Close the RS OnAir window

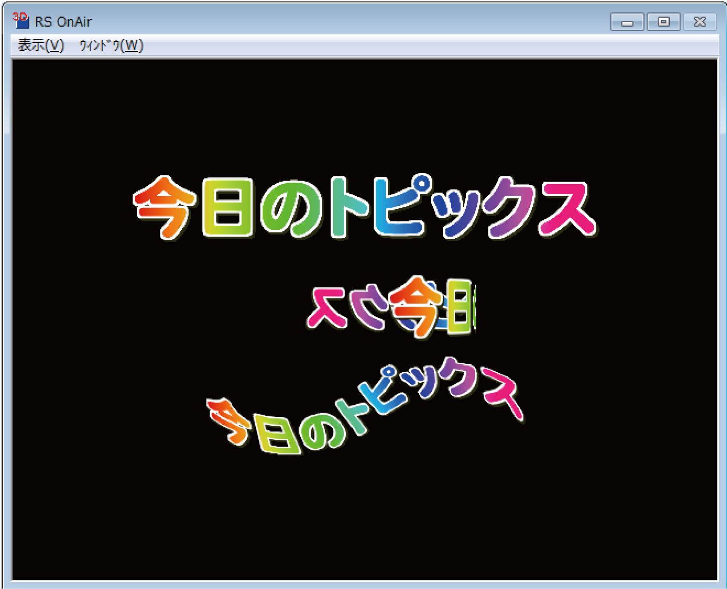699,22
